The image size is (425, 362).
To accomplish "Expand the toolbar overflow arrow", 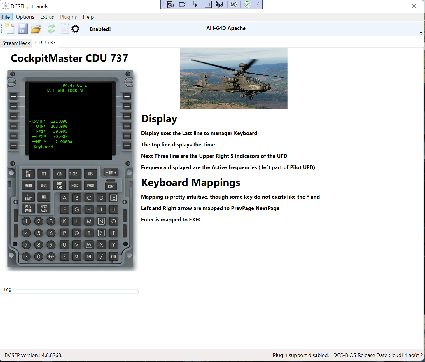I will click(421, 34).
